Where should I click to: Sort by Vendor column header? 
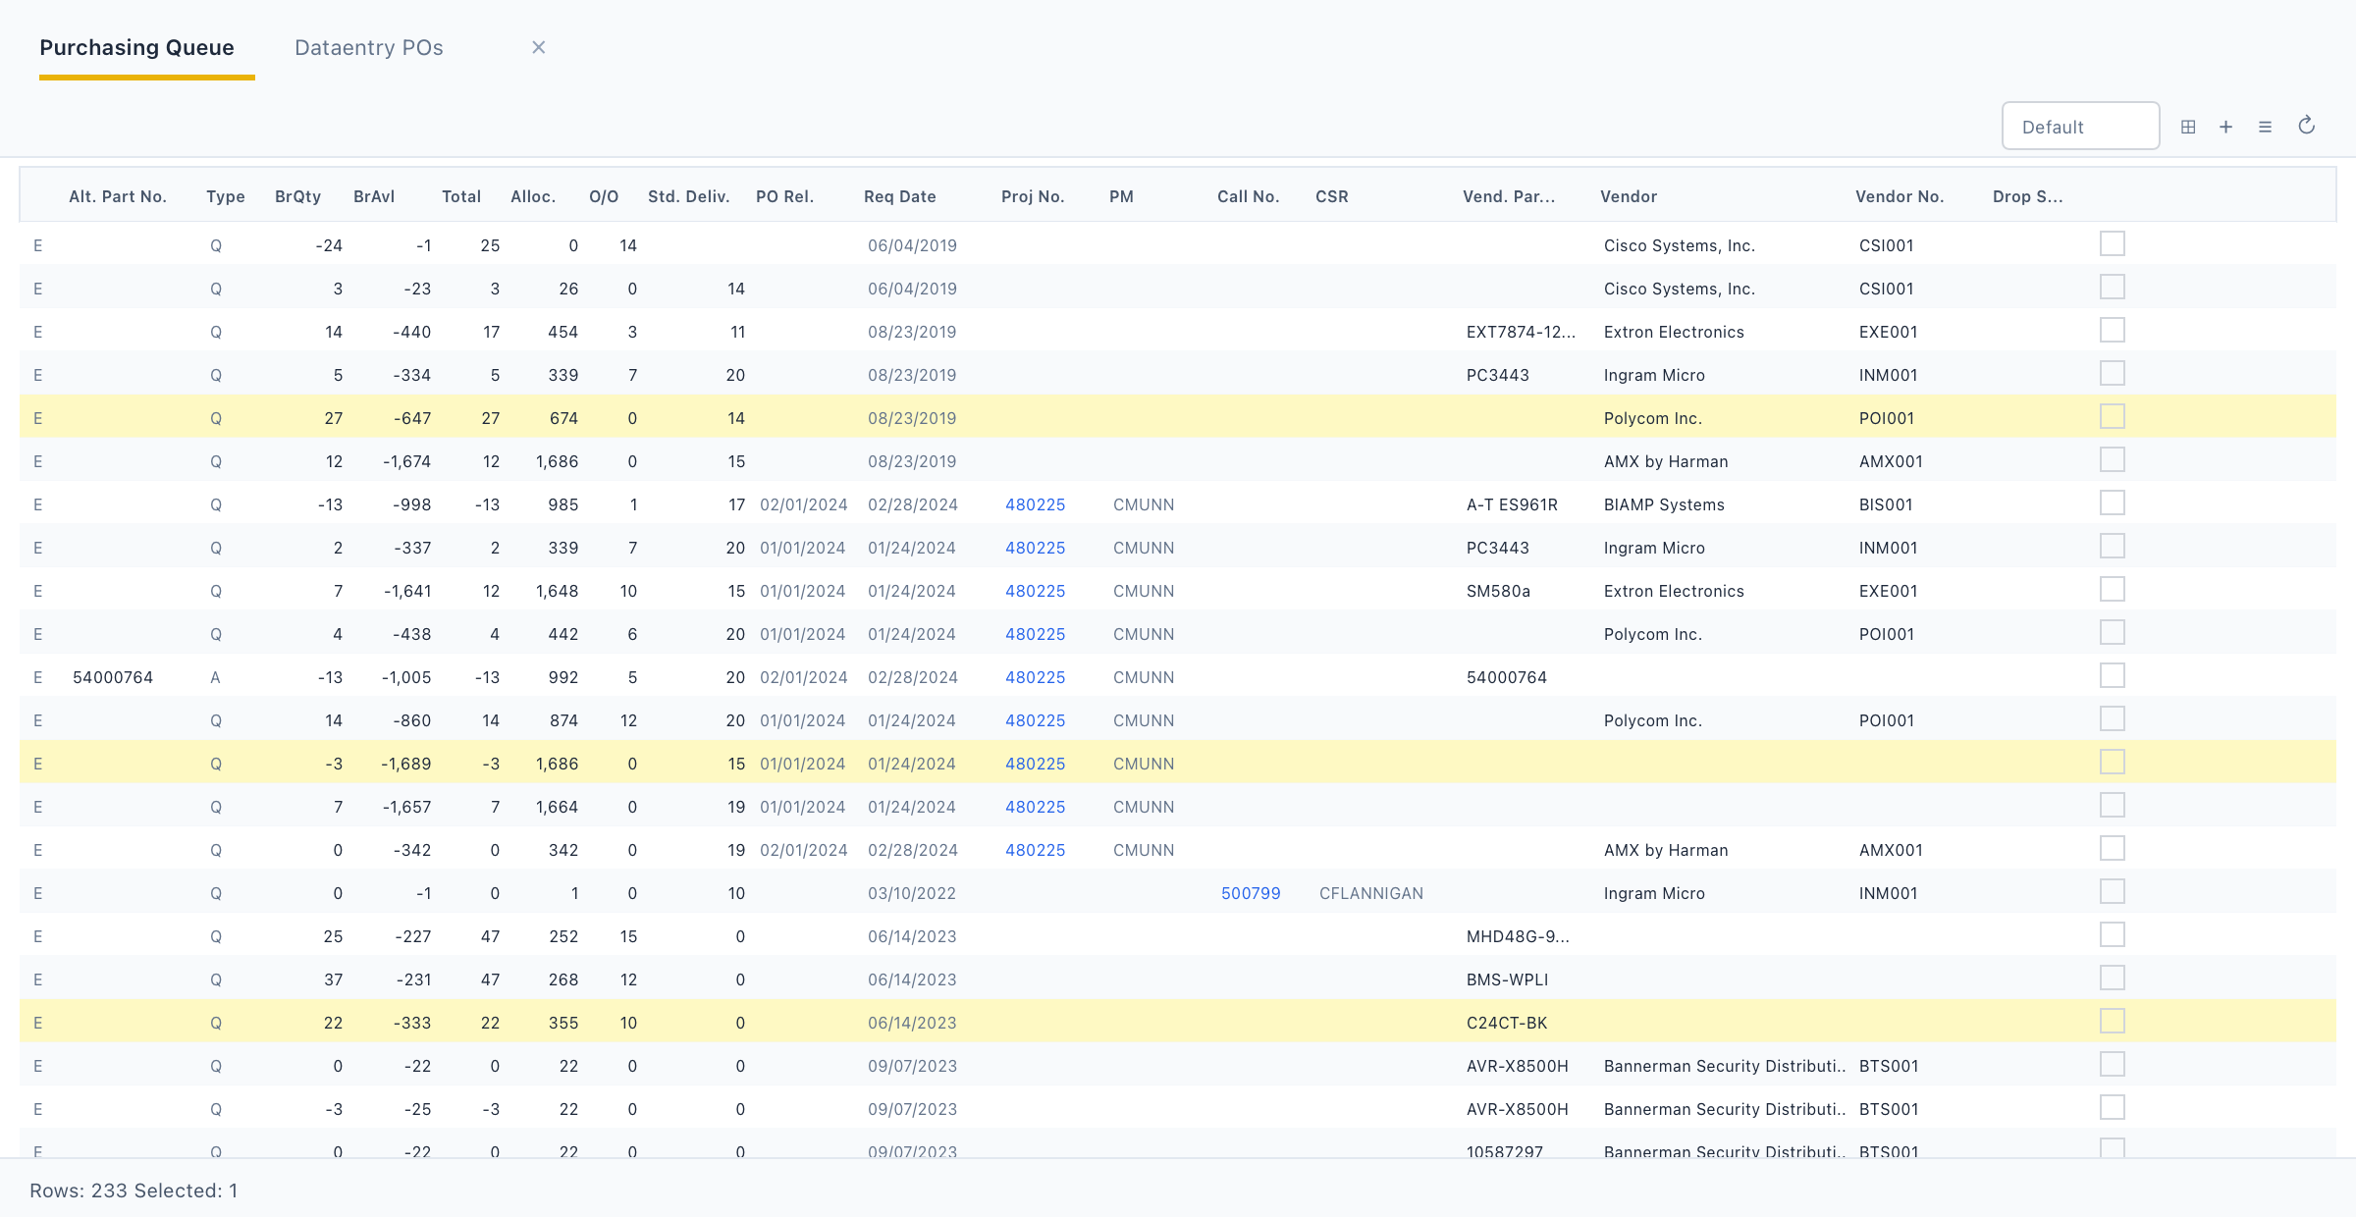1629,196
